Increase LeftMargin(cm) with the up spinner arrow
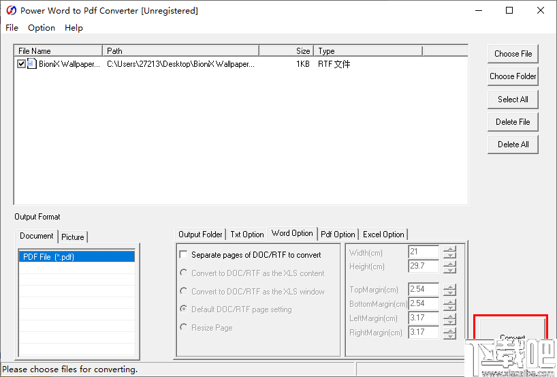 (449, 315)
